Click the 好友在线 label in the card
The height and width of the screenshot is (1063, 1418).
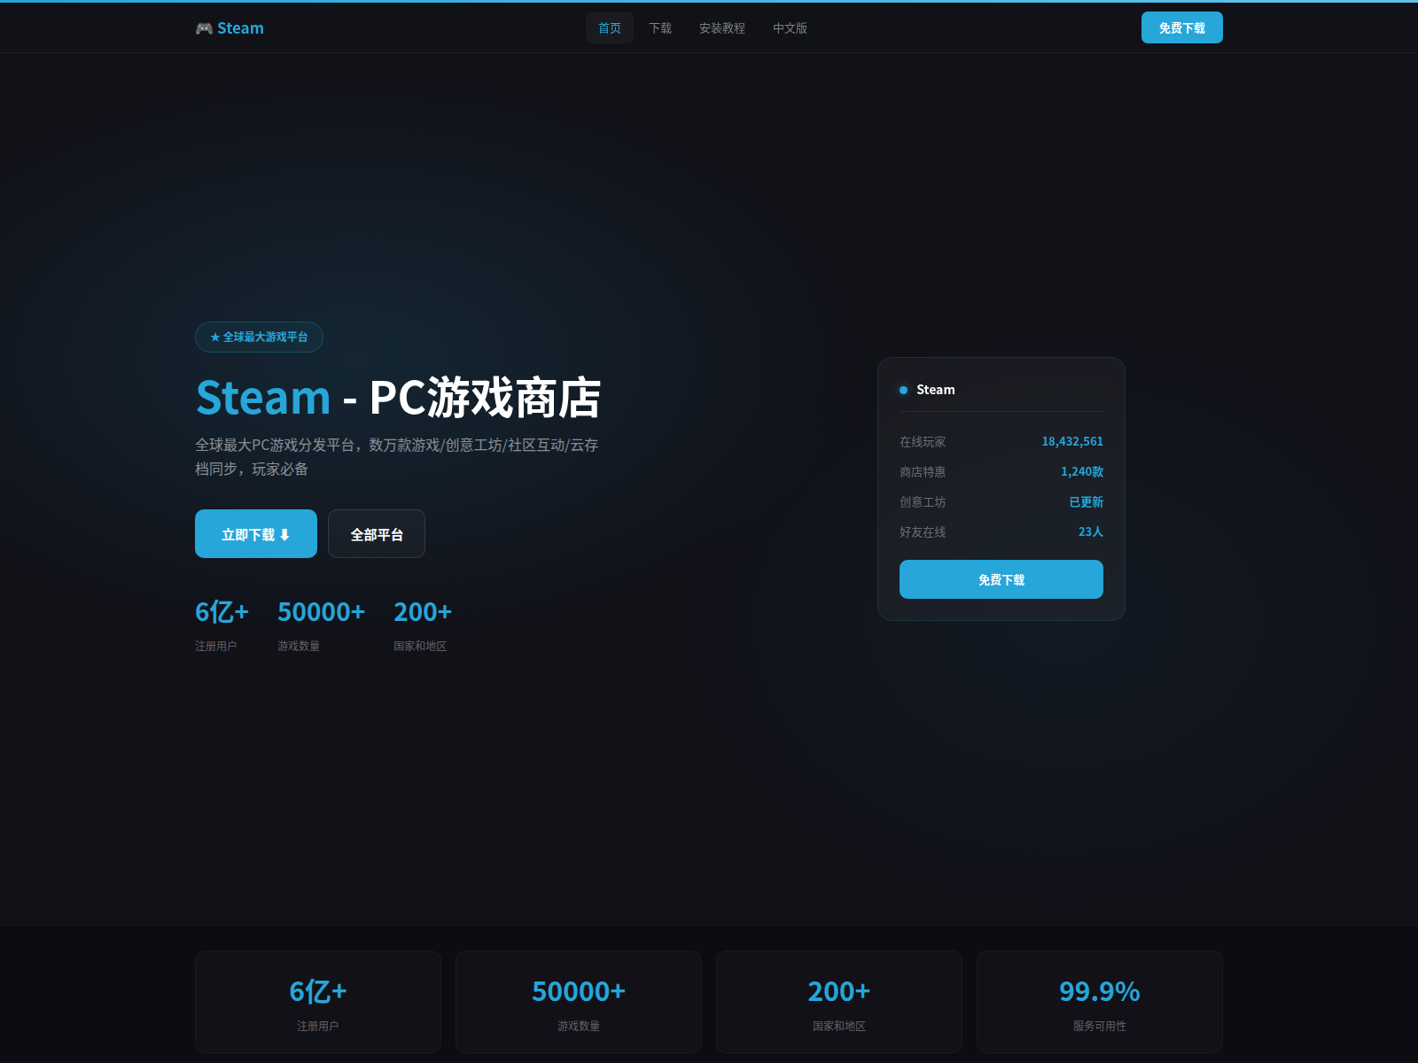[x=923, y=532]
